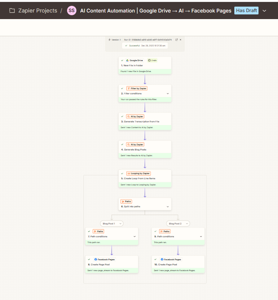
Task: Click the Filter by Zapier badge
Action: 137,88
